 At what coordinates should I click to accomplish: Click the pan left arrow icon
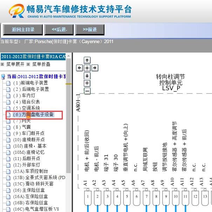80,68
